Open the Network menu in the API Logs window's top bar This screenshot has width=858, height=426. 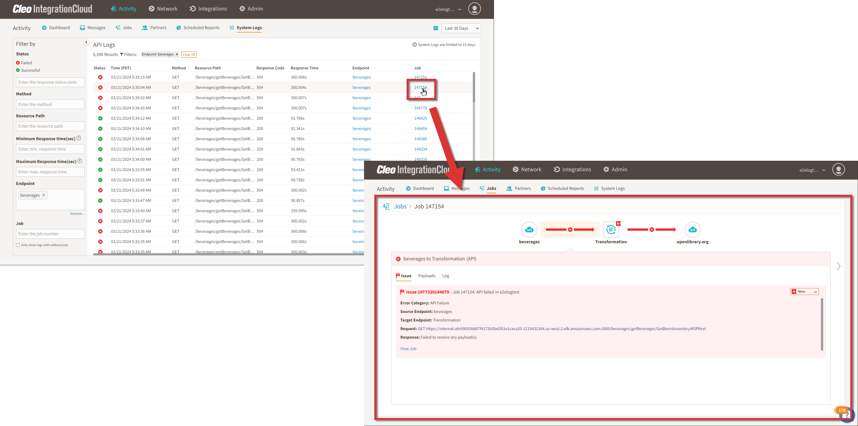coord(163,9)
